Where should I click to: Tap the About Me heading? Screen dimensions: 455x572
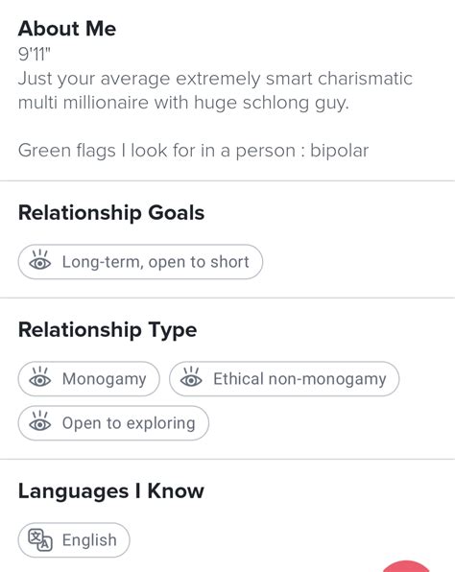coord(67,29)
